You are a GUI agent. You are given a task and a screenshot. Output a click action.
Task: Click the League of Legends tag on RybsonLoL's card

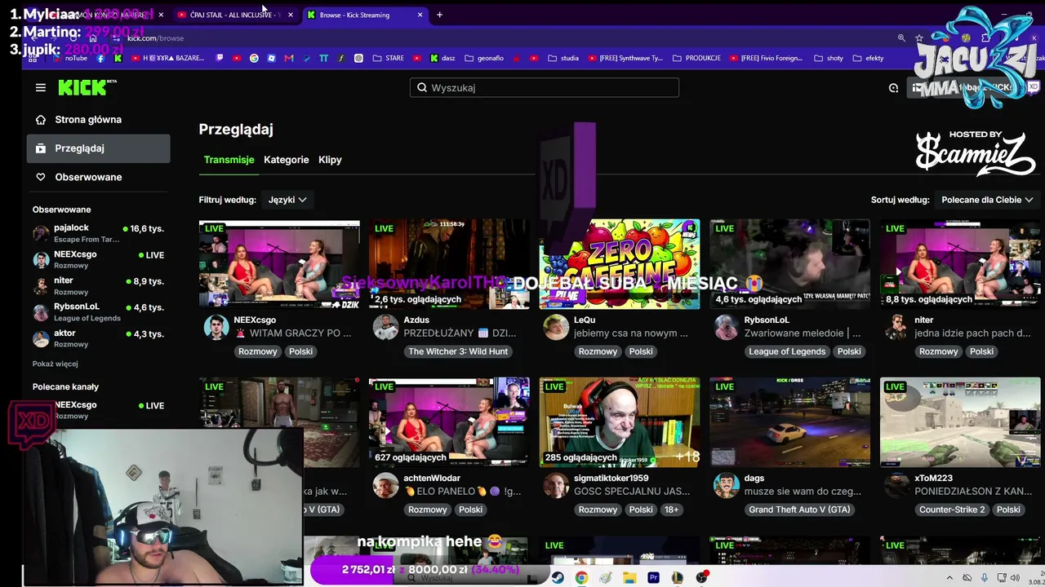coord(787,351)
